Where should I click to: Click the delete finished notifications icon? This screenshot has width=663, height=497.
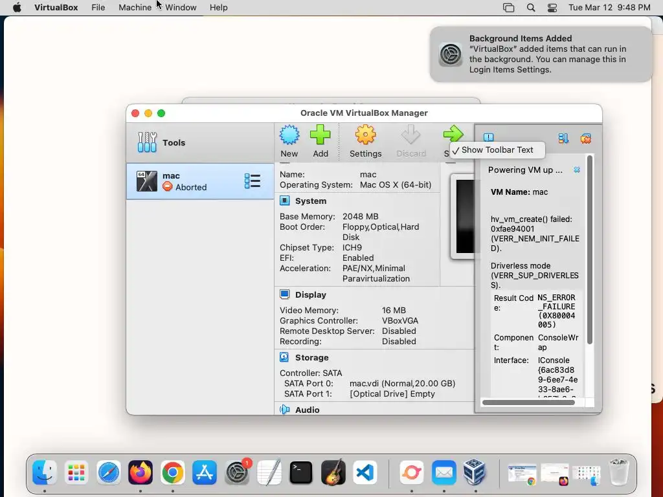coord(585,138)
